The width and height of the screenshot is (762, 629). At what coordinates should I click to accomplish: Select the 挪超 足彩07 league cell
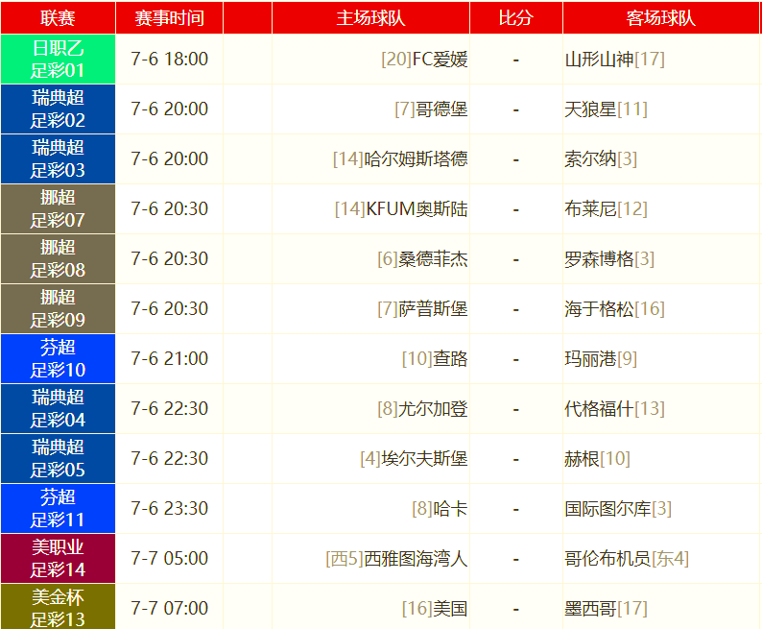[x=58, y=209]
